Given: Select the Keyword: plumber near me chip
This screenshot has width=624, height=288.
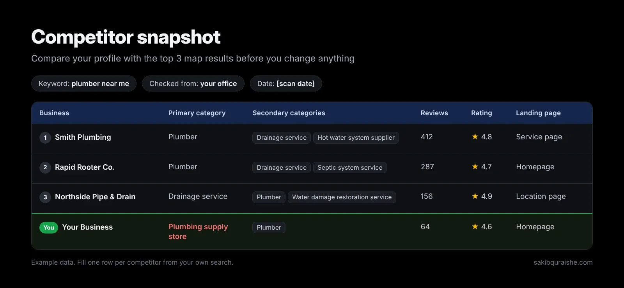Looking at the screenshot, I should (84, 84).
